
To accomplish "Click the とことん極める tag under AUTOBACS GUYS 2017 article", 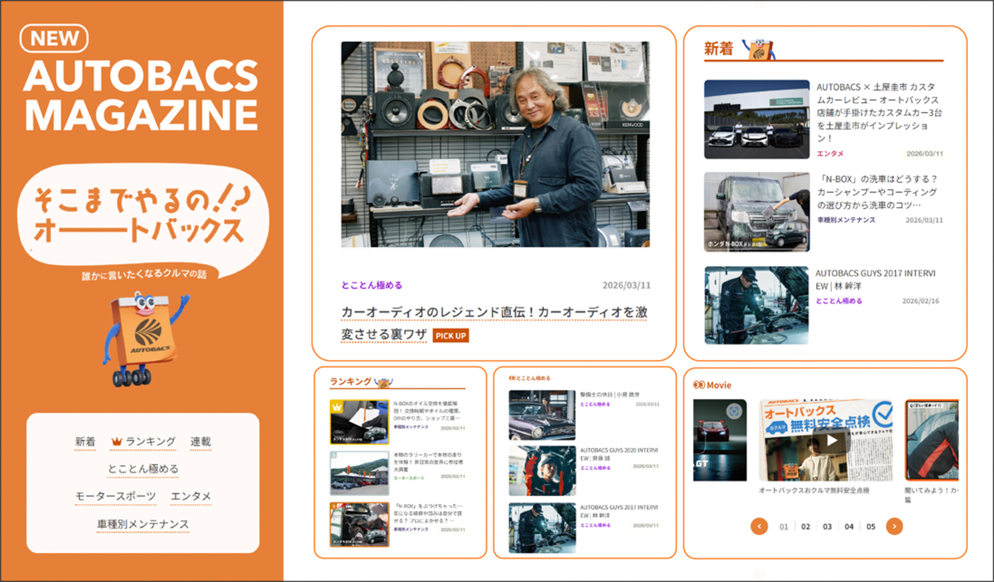I will 839,301.
